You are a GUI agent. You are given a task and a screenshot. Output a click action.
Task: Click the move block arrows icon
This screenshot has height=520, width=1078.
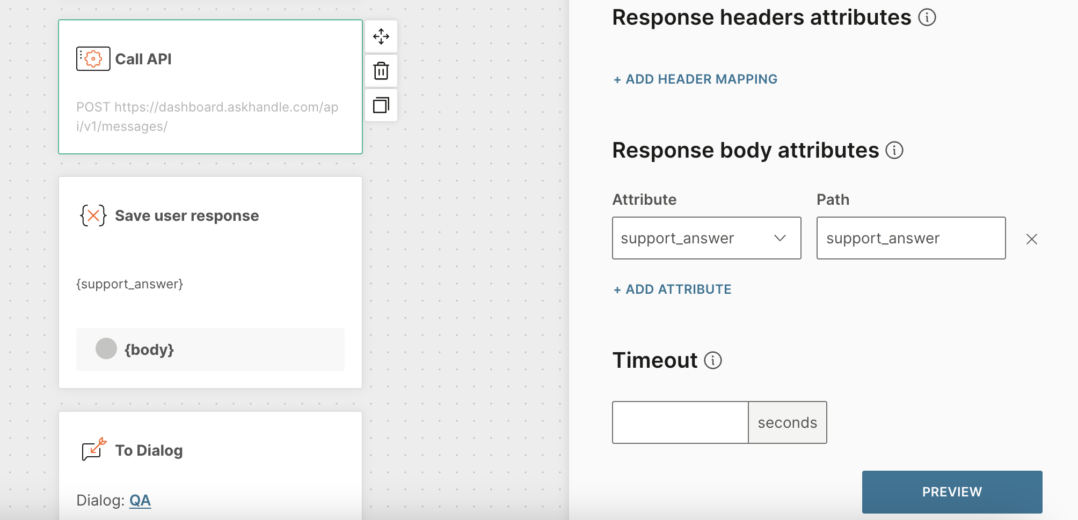381,36
